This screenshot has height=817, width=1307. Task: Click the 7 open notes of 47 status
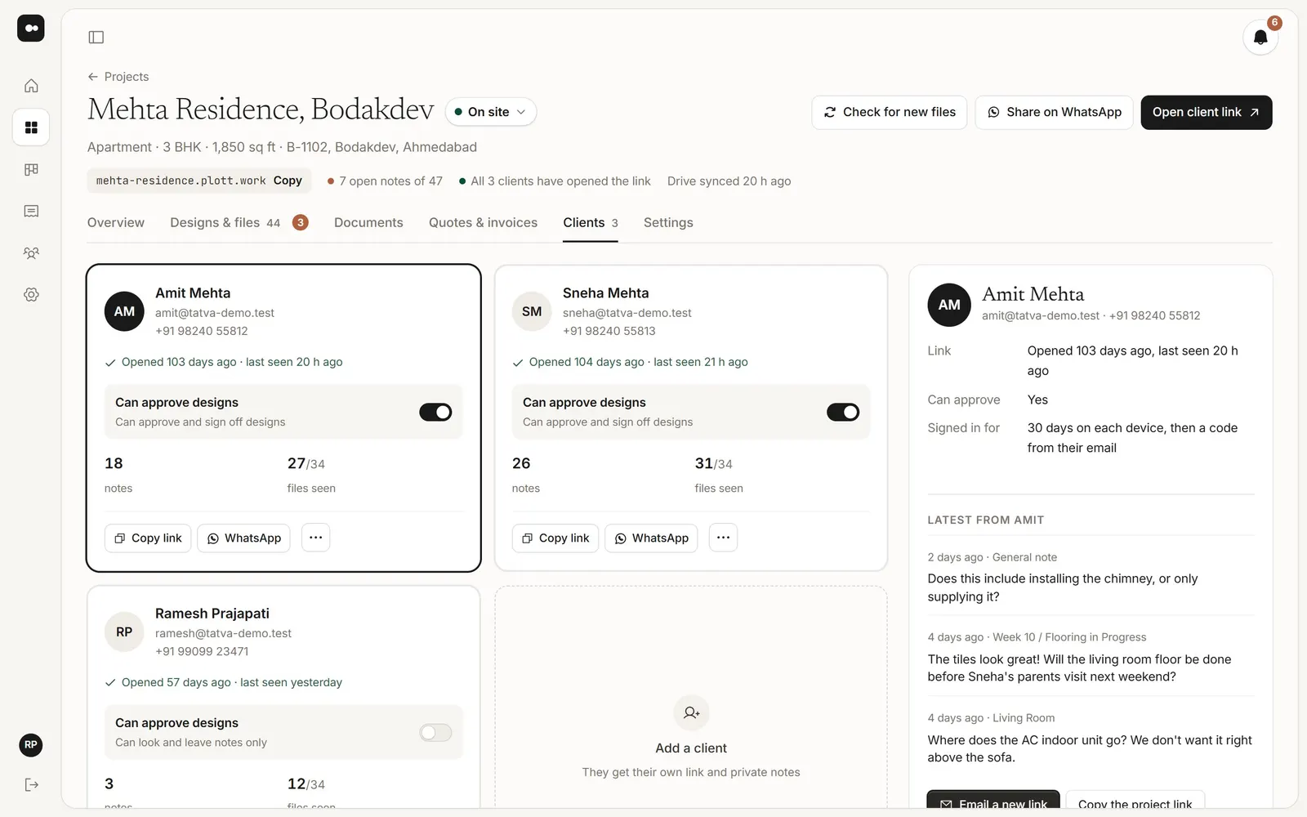385,181
